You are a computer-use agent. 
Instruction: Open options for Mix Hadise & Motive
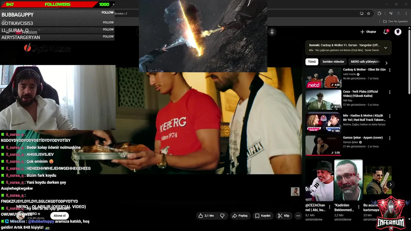pyautogui.click(x=390, y=116)
